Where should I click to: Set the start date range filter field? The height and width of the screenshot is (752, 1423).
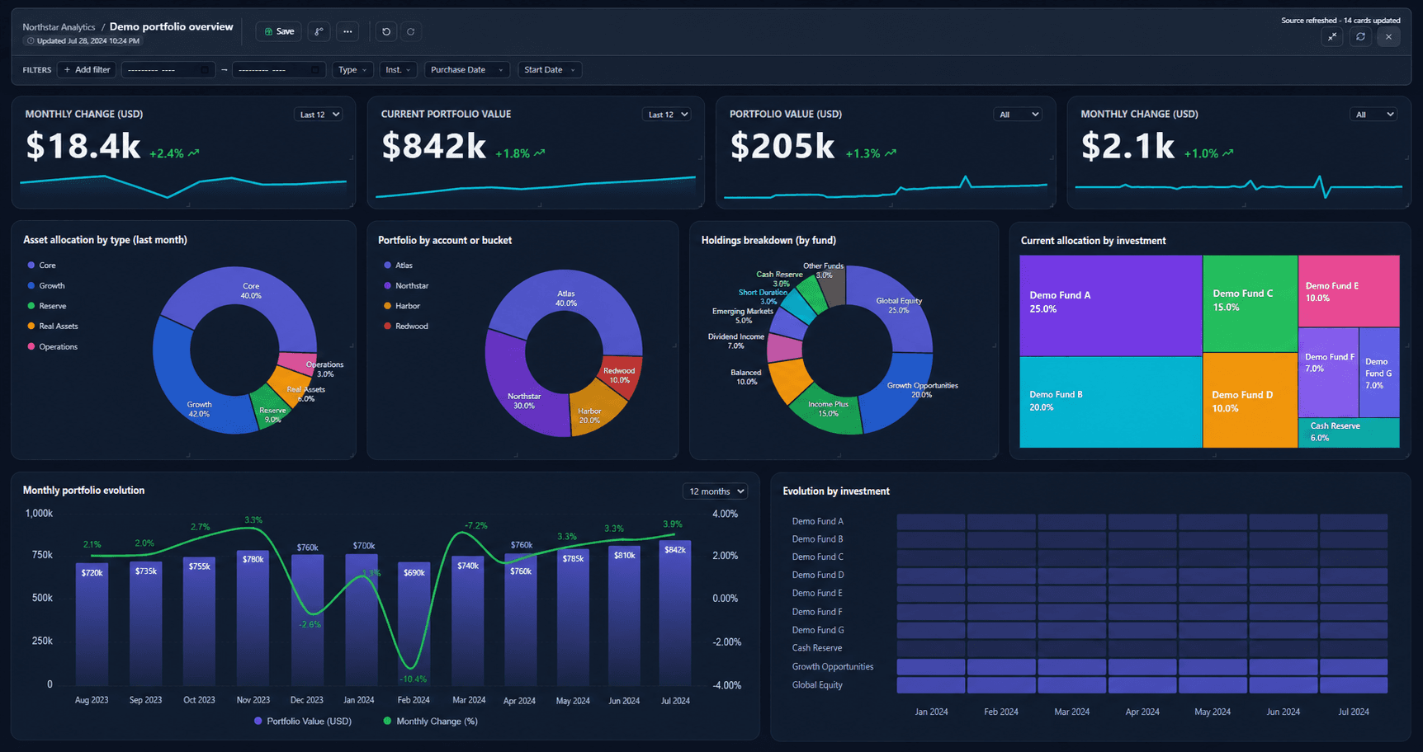(x=168, y=70)
